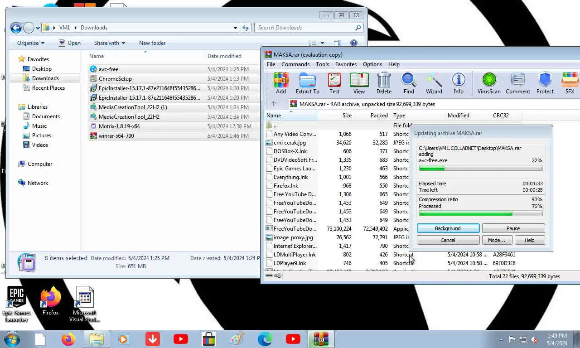
Task: Click the VirusScan bug icon
Action: [489, 83]
